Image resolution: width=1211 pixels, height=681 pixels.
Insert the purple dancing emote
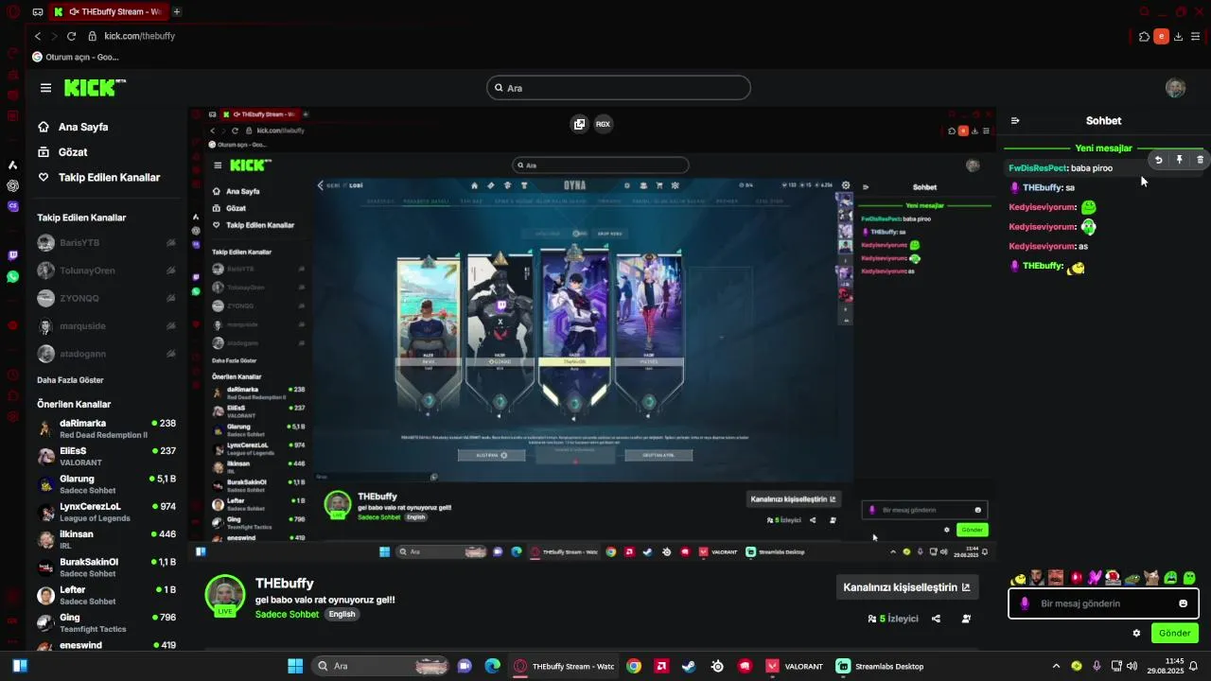click(x=1095, y=578)
